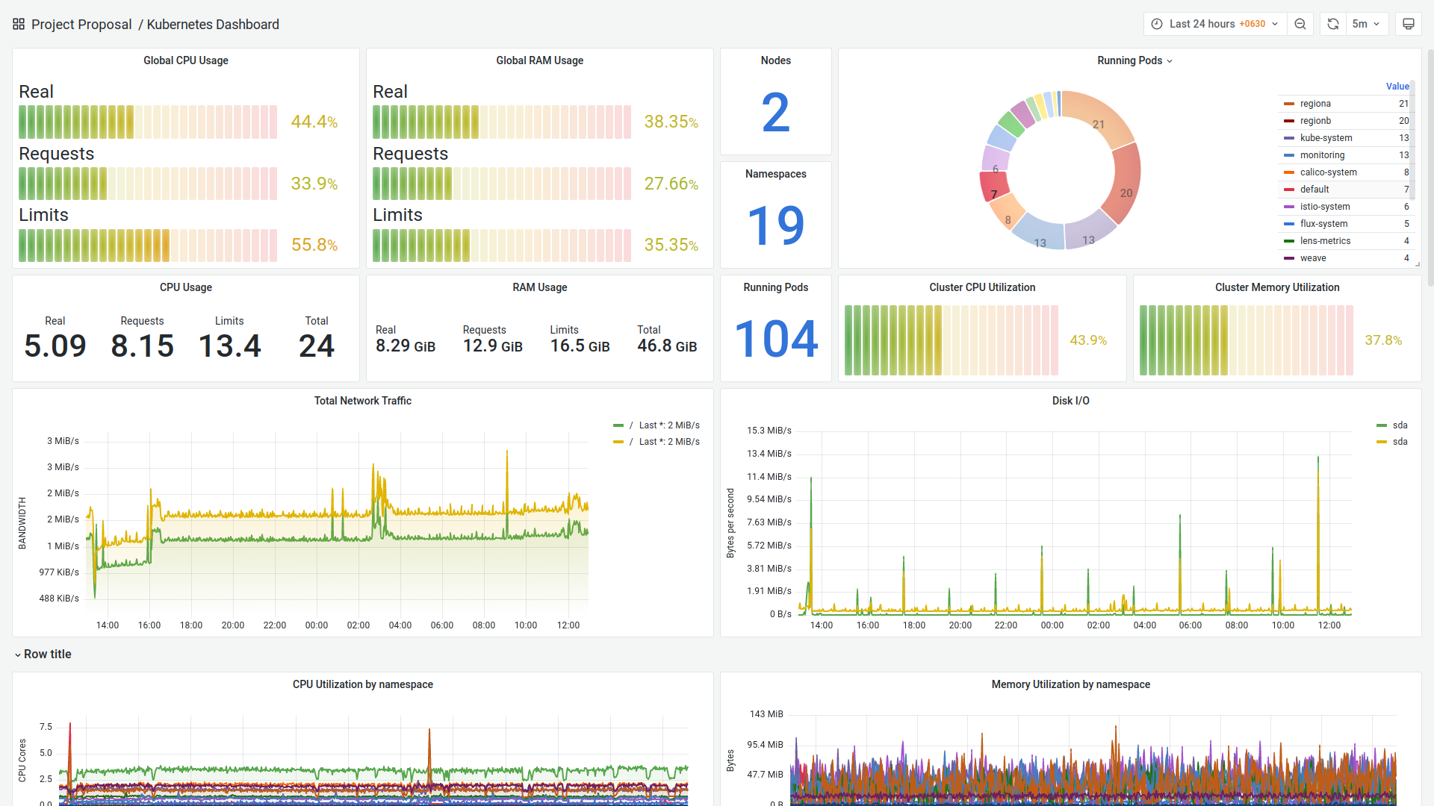Sort the legend by Value column
This screenshot has height=806, width=1434.
(1397, 87)
